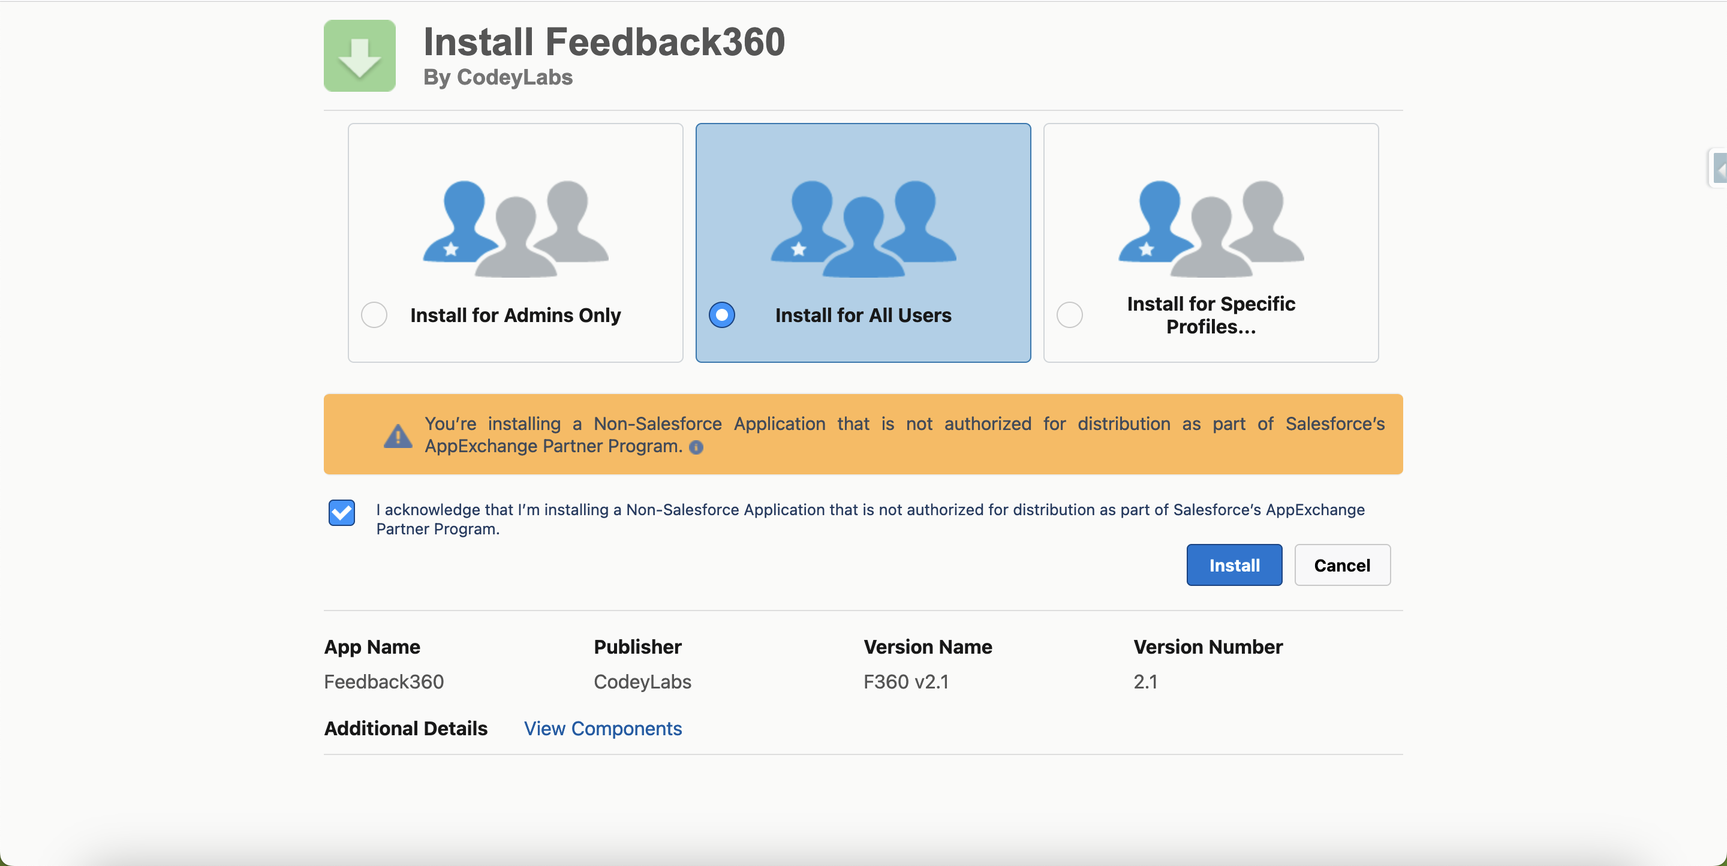The height and width of the screenshot is (866, 1727).
Task: Click the acknowledgment statement text
Action: 870,519
